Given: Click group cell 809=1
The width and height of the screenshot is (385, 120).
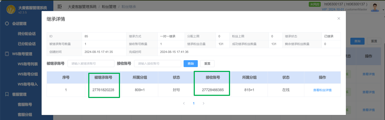Looking at the screenshot, I should 140,90.
